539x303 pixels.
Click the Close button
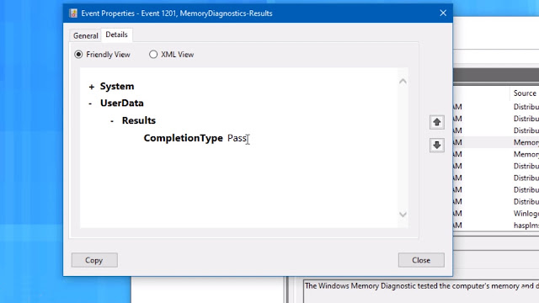pos(421,260)
